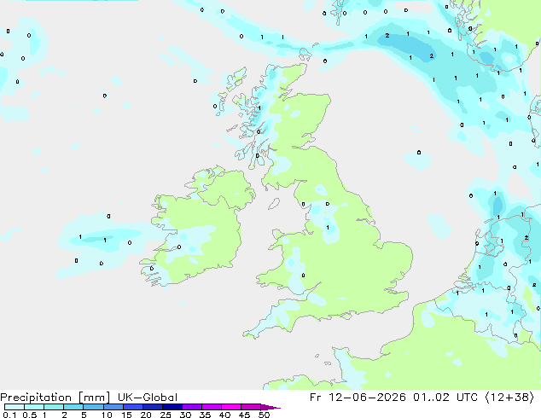Click the '0.5' legend scale value
Image resolution: width=541 pixels, height=418 pixels.
(29, 415)
